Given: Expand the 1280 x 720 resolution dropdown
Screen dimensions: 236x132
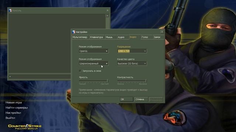Looking at the screenshot, I should [132, 51].
